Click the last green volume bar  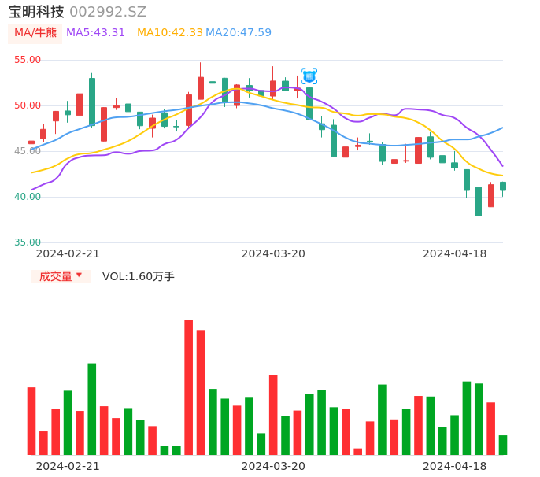point(503,445)
